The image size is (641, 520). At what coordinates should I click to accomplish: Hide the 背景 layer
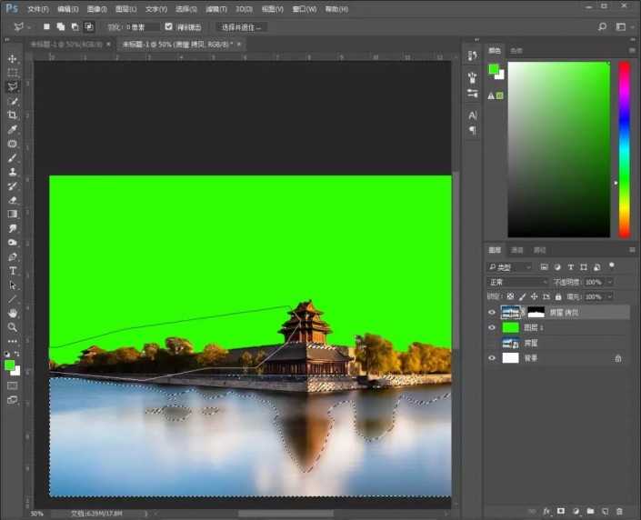pos(492,358)
